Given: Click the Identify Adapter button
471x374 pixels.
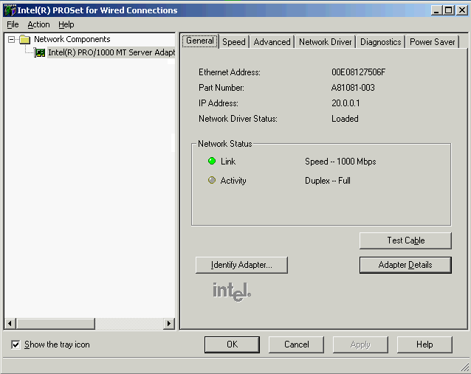Looking at the screenshot, I should click(241, 265).
